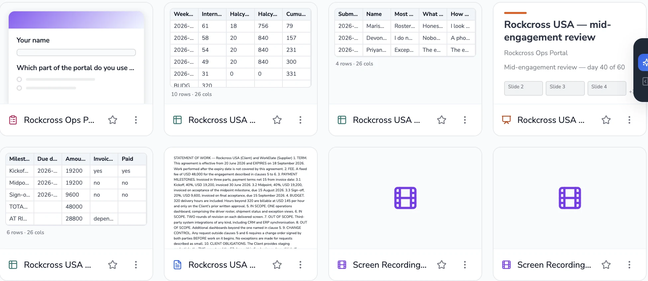This screenshot has height=281, width=648.
Task: Click the 'Milest...' column header
Action: (x=20, y=159)
